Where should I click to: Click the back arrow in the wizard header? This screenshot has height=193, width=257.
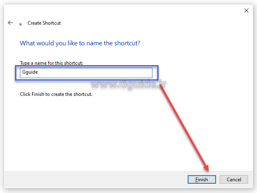click(10, 23)
